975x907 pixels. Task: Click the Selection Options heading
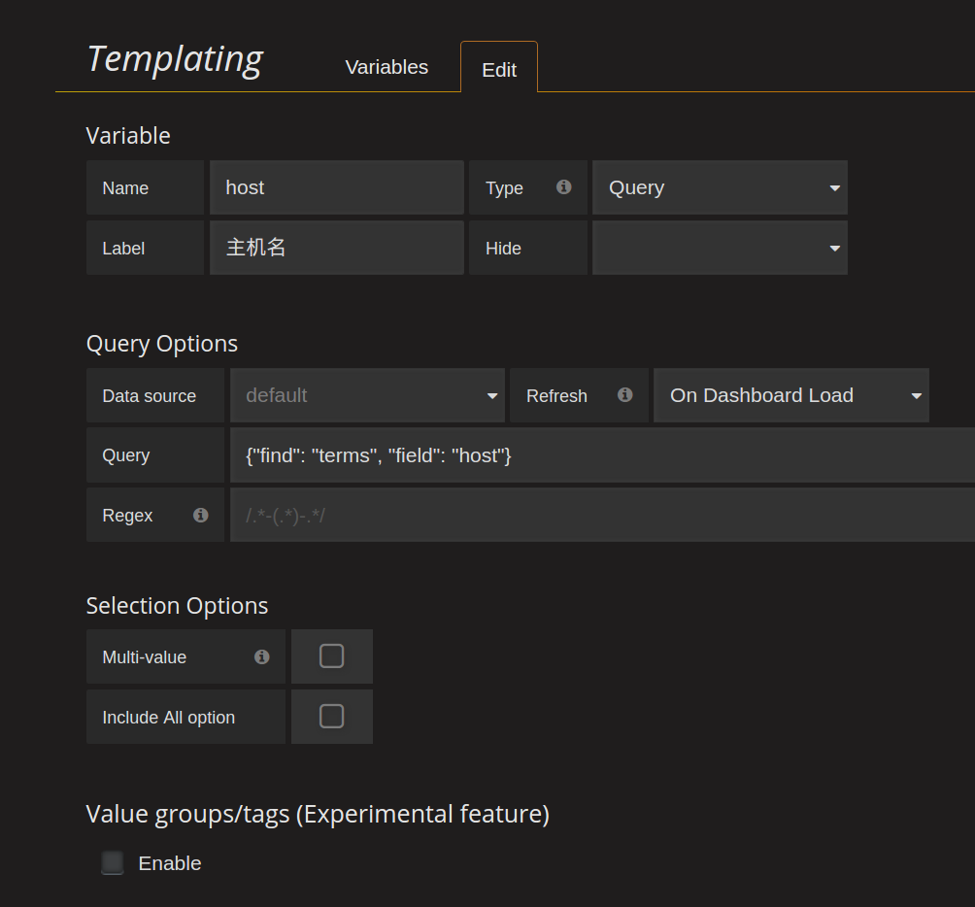click(x=177, y=606)
